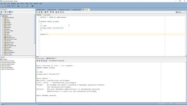The width and height of the screenshot is (187, 105).
Task: Expand the Packages node
Action: click(x=3, y=23)
